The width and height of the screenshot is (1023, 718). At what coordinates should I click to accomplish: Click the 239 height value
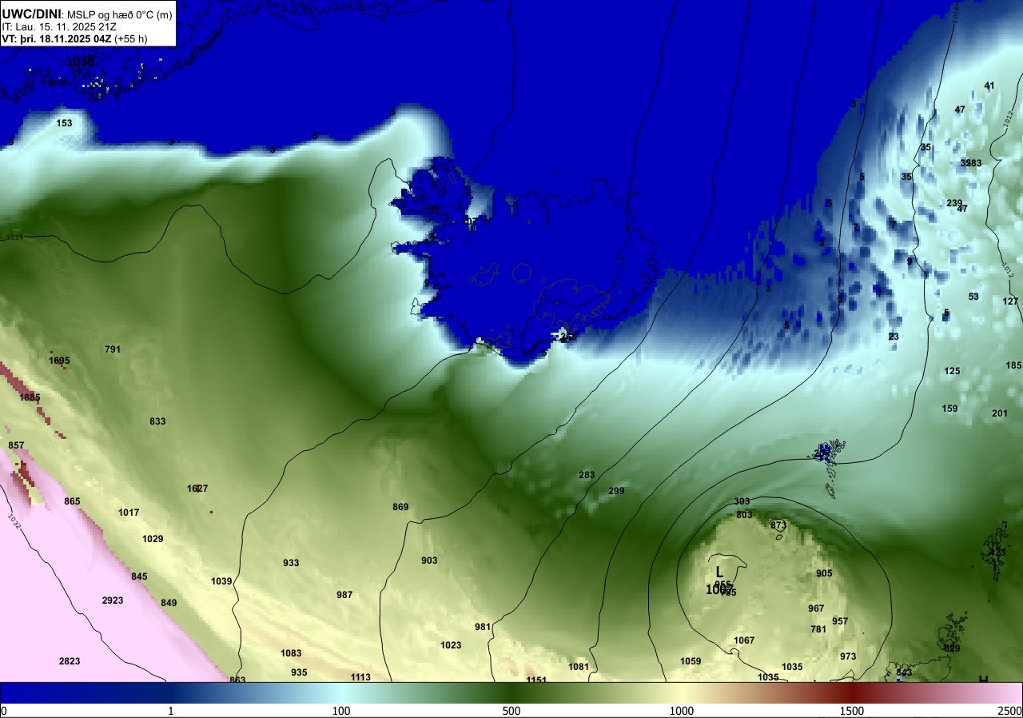pyautogui.click(x=954, y=203)
